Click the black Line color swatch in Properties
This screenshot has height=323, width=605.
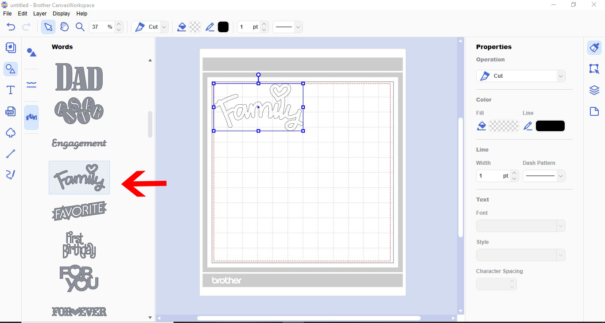551,126
